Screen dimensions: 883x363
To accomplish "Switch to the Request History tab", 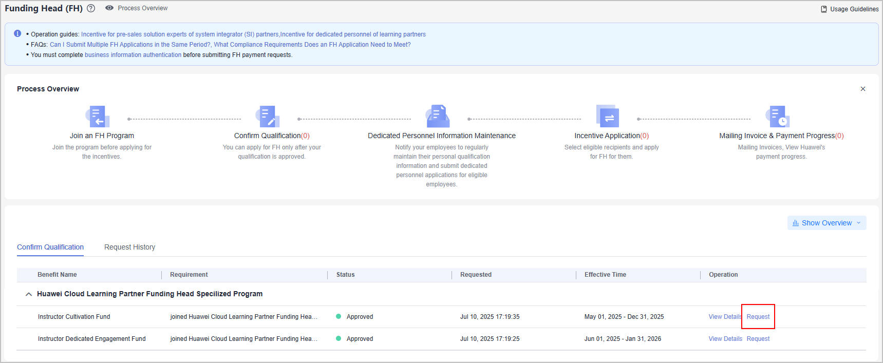I will pos(129,247).
